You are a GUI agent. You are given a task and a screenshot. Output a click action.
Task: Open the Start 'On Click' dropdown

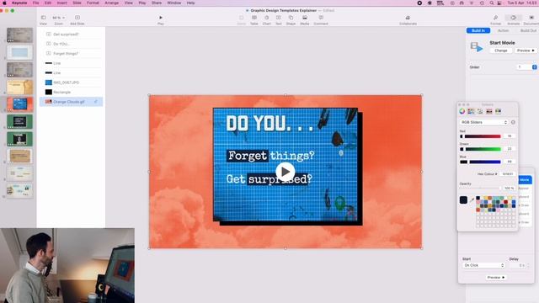coord(483,265)
